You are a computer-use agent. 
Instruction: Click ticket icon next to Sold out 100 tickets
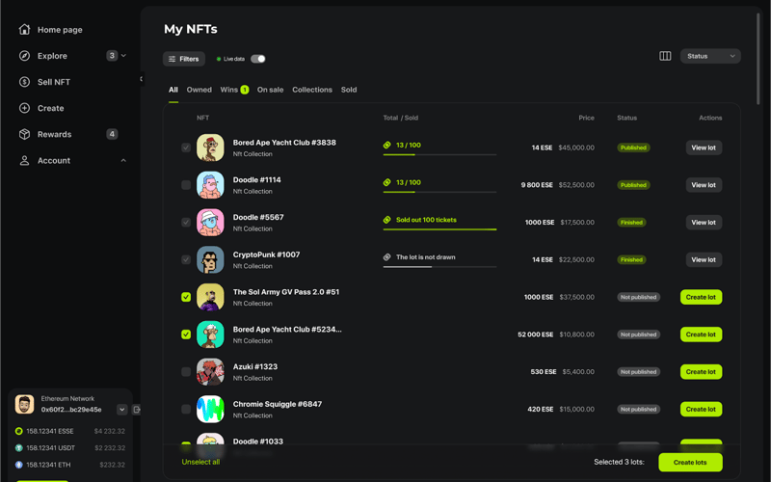coord(387,220)
